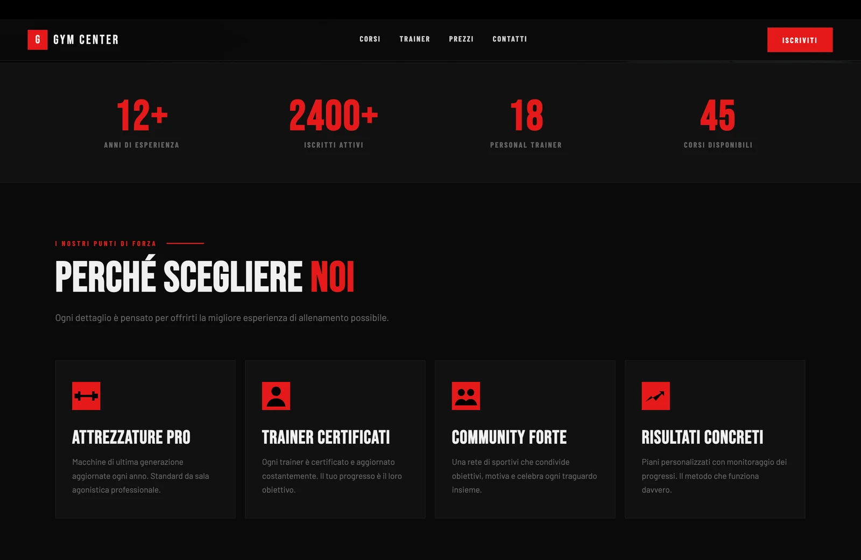Open the Corsi navigation item
Screen dimensions: 861x560
pos(370,39)
